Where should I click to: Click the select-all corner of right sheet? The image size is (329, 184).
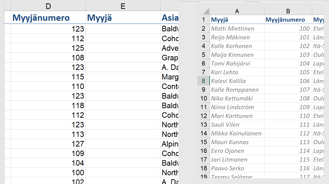click(204, 11)
